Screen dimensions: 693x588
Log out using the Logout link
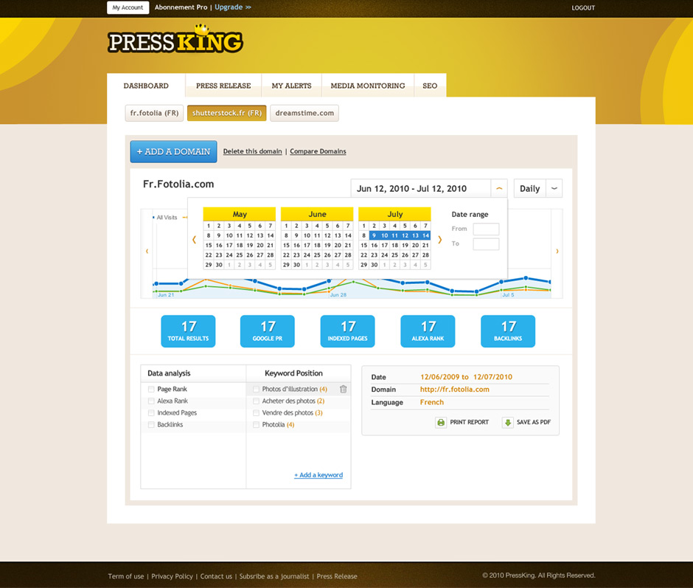click(x=583, y=8)
